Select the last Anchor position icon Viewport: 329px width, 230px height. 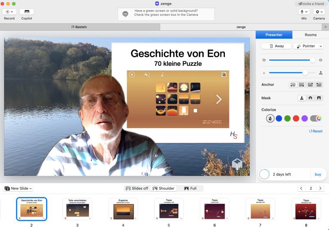pos(318,85)
